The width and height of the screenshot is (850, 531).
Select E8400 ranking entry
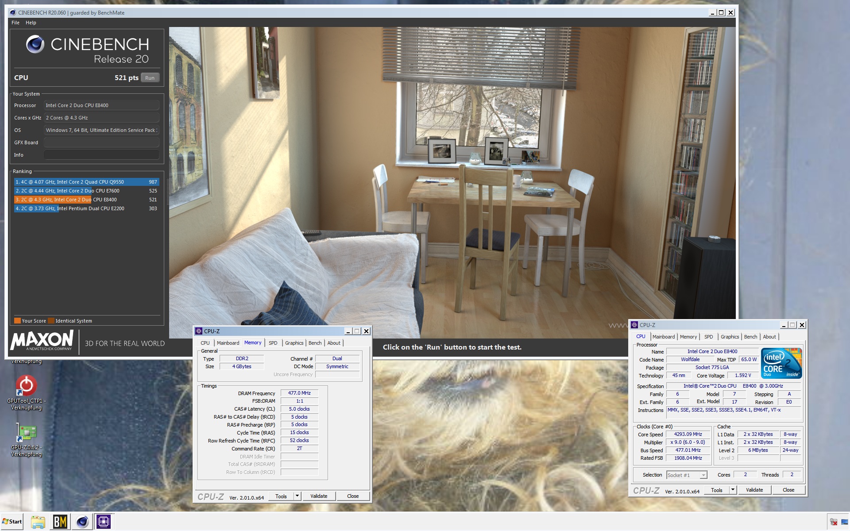coord(86,200)
